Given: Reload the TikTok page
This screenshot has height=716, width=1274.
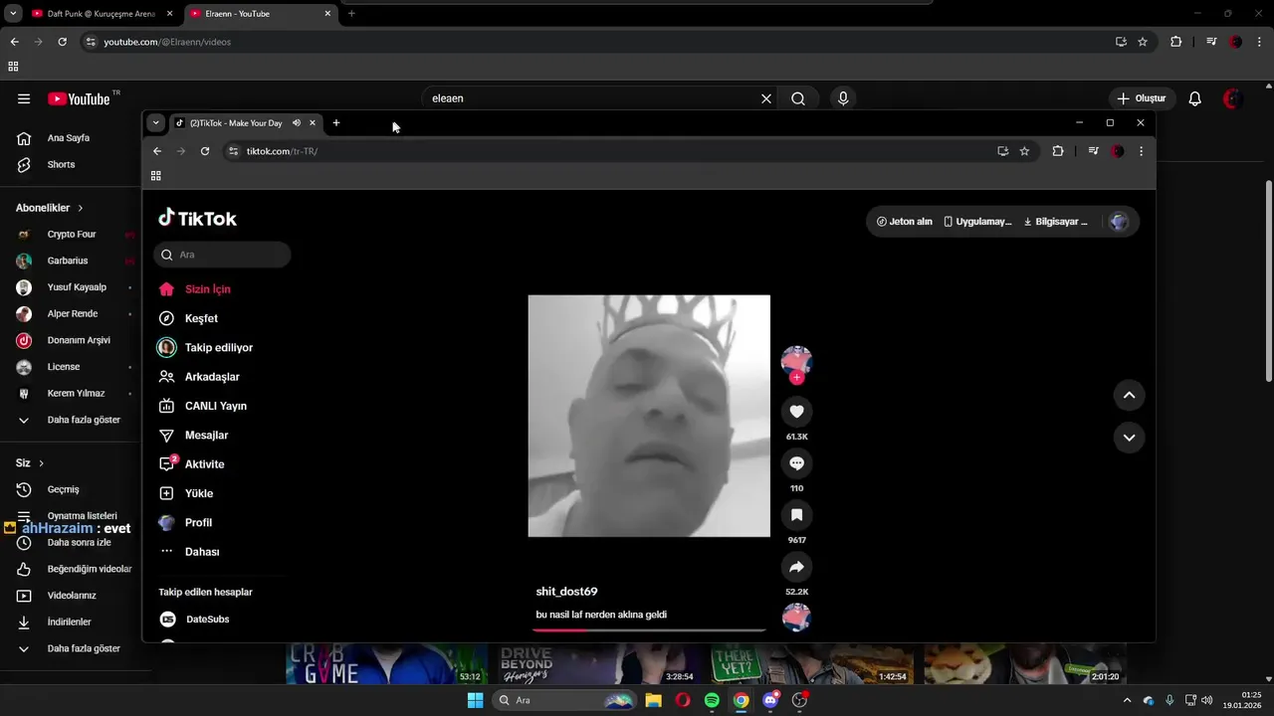Looking at the screenshot, I should [x=205, y=151].
